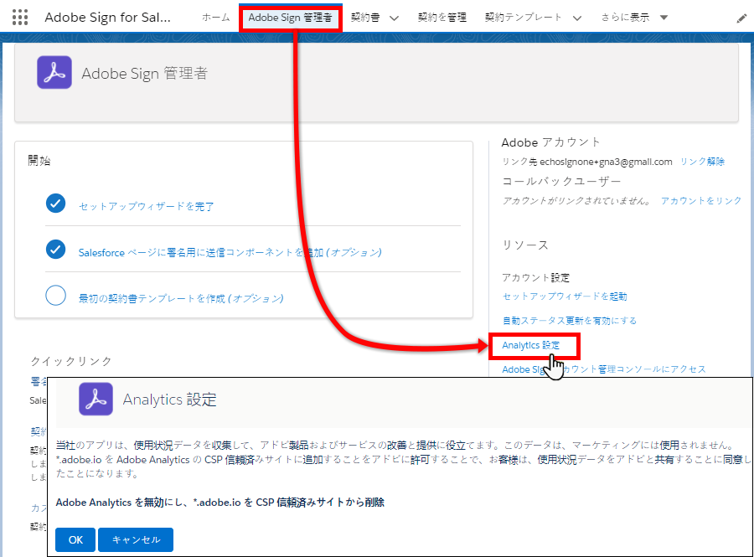Open the 契約テンプレート tab
This screenshot has width=754, height=557.
(523, 18)
